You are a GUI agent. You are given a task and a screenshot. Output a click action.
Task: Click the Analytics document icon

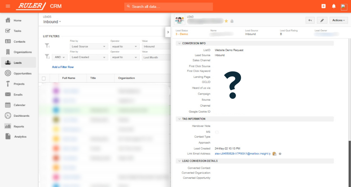8,137
